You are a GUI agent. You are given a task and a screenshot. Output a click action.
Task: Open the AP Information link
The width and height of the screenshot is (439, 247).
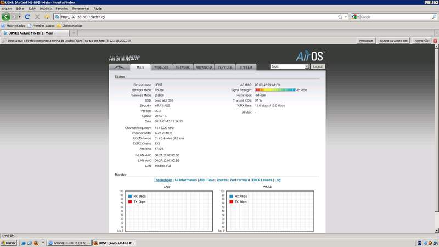pos(185,180)
